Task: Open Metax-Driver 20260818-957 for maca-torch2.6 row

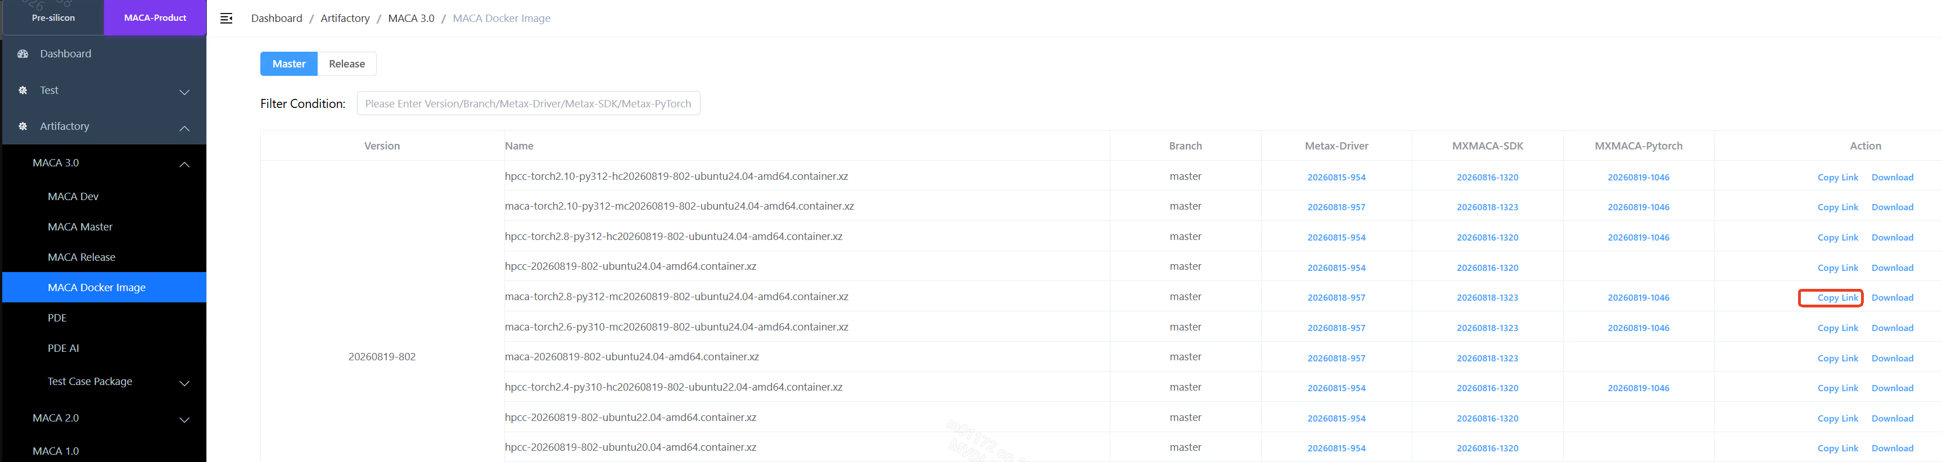Action: click(1336, 328)
